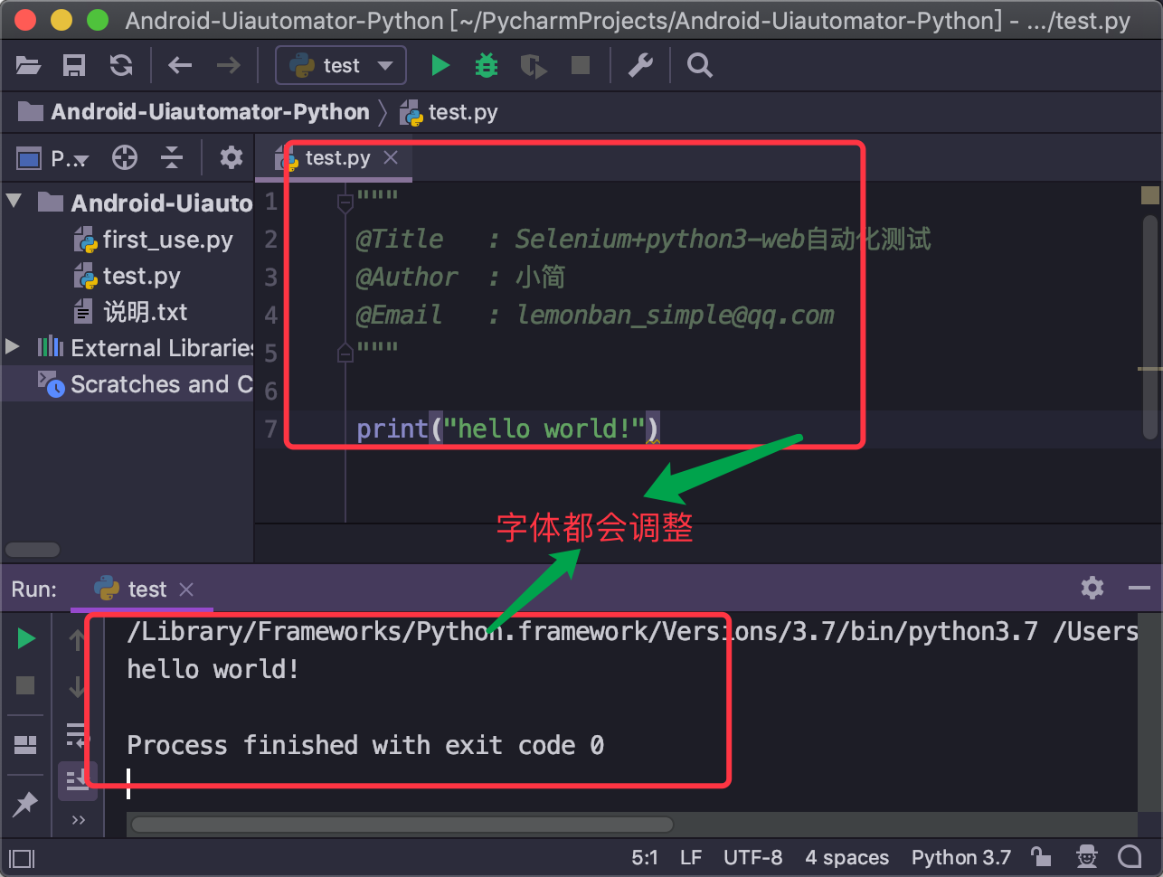Viewport: 1163px width, 877px height.
Task: Hide the Run tool window with the minimize icon
Action: (1139, 588)
